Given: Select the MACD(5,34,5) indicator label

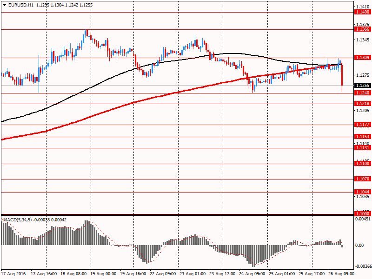Looking at the screenshot, I should [17, 220].
